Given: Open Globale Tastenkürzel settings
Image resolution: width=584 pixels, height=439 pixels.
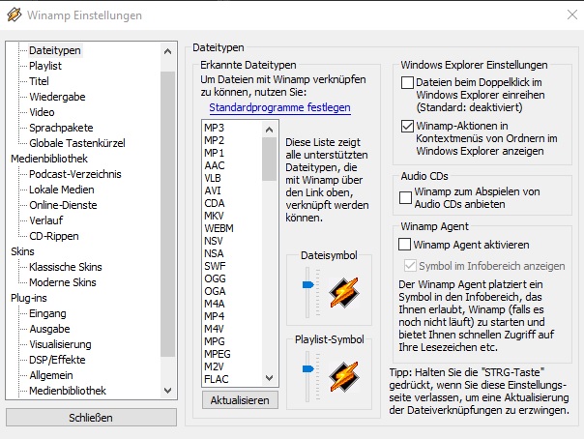Looking at the screenshot, I should [77, 143].
